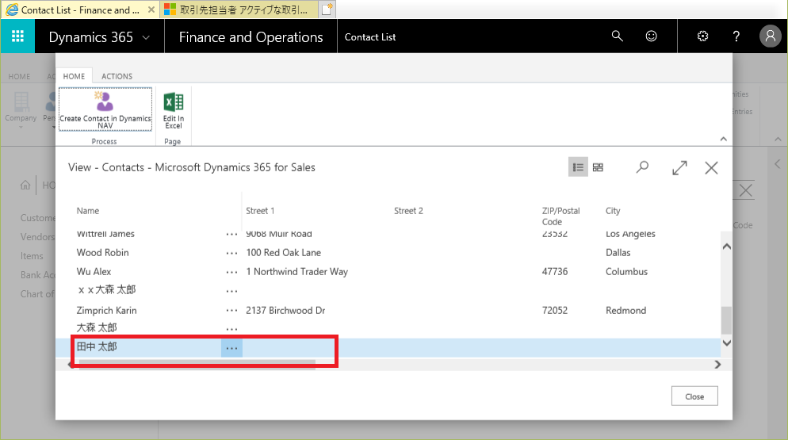Screen dimensions: 788x440
Task: Open more options for ｘｘ大森 太郎
Action: pos(231,291)
